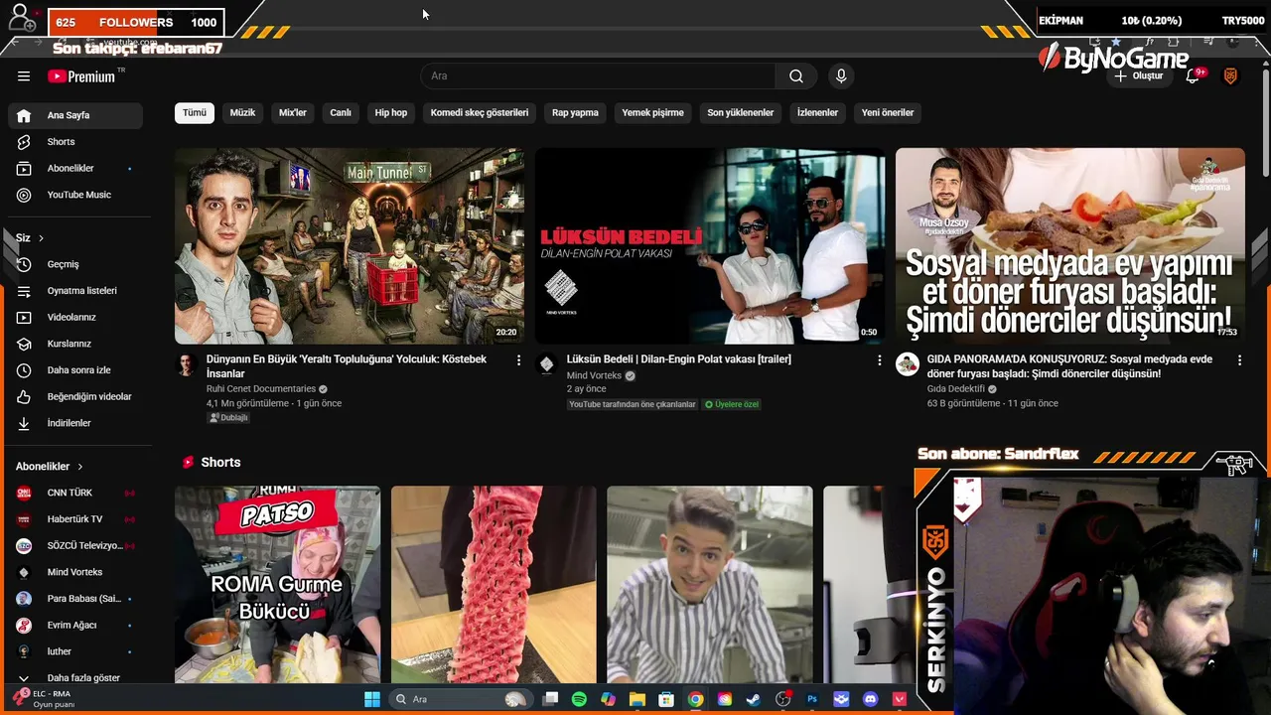Open the ROMA Gurme Bükücü short
This screenshot has height=715, width=1271.
[x=277, y=584]
